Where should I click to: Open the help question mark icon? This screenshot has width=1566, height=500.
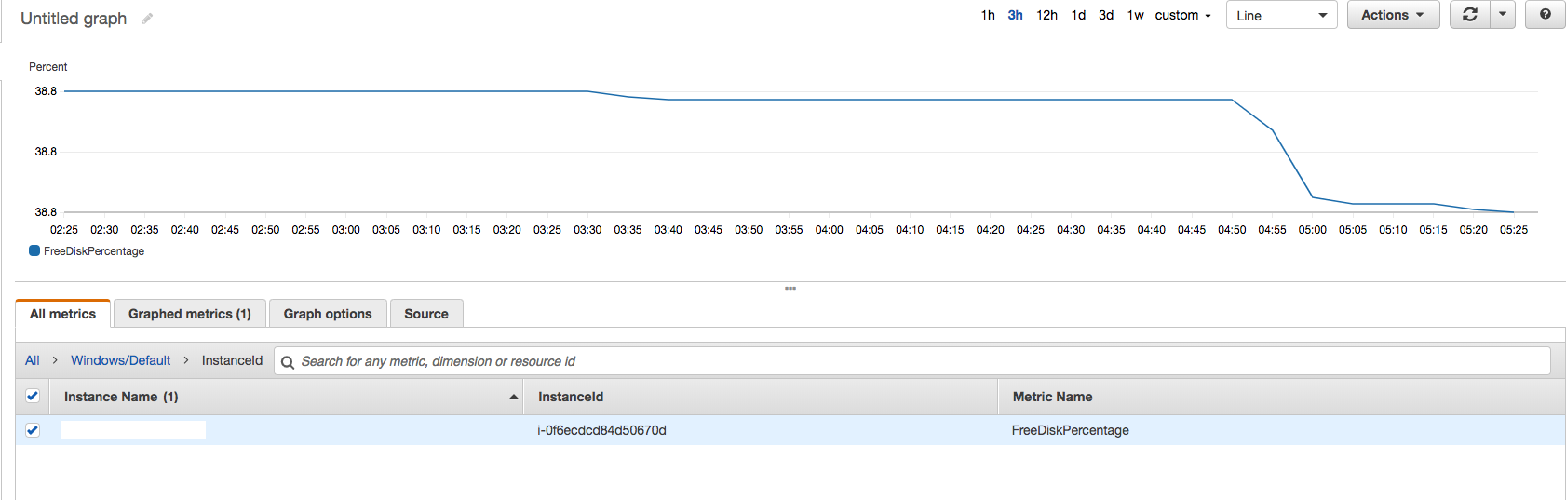1546,15
